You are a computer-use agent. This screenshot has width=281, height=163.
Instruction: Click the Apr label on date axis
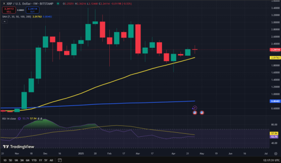173,153
